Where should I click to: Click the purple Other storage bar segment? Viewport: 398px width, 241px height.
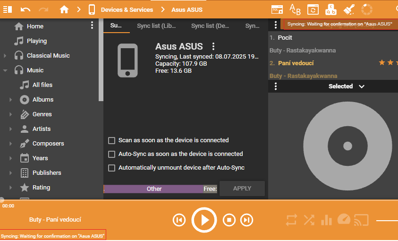coord(154,189)
